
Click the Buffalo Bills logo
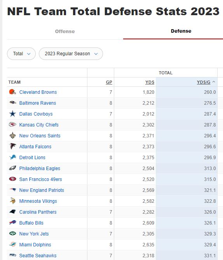point(12,223)
